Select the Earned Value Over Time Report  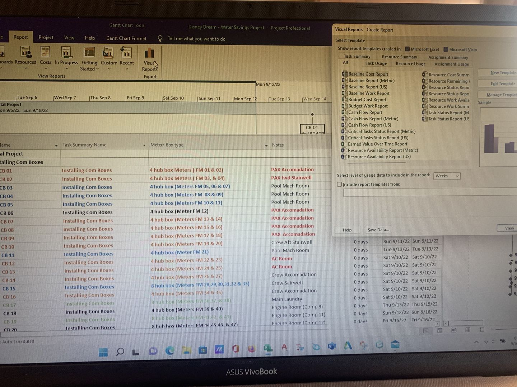374,144
